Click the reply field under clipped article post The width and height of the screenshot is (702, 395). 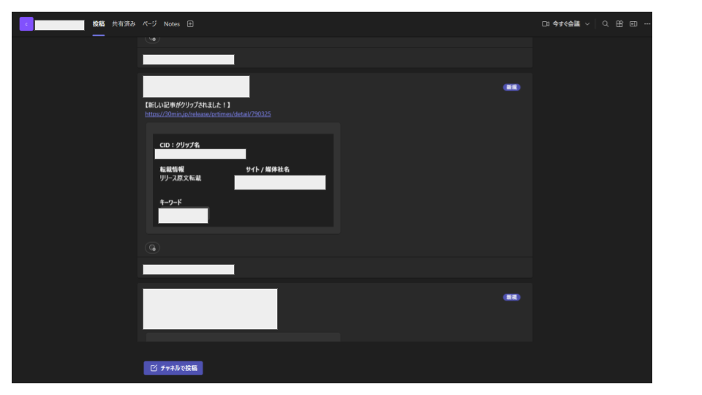[x=335, y=269]
